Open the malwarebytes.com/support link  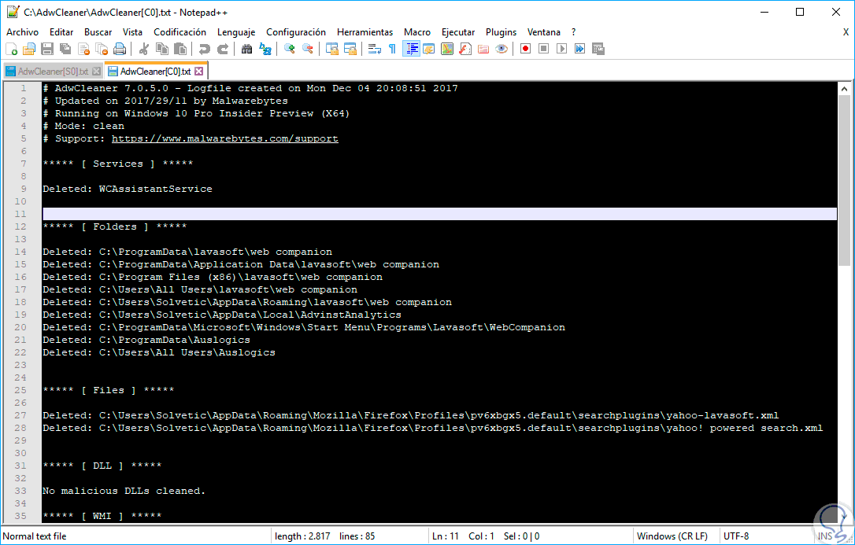click(x=224, y=138)
